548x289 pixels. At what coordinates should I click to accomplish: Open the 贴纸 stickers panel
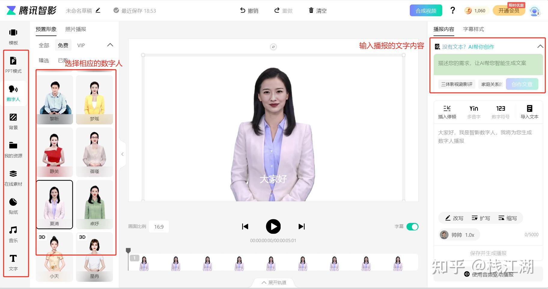click(13, 205)
